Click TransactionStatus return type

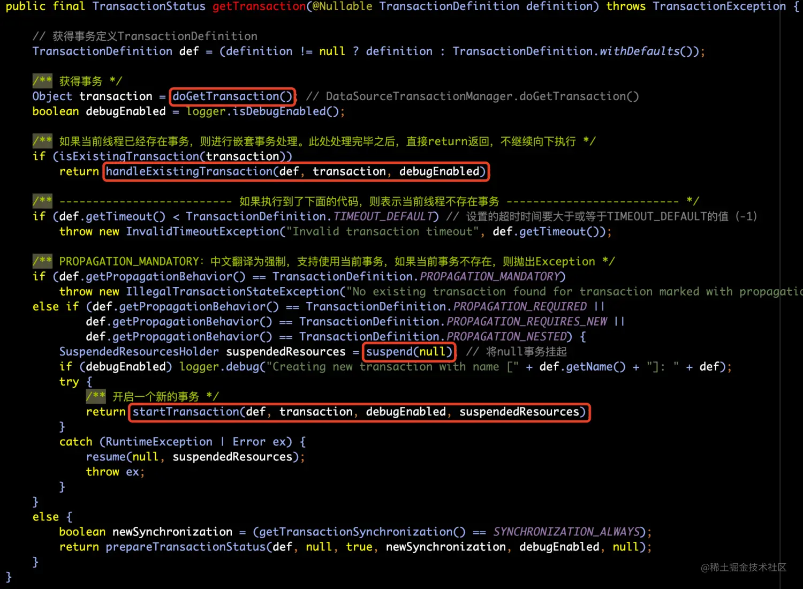tap(149, 6)
